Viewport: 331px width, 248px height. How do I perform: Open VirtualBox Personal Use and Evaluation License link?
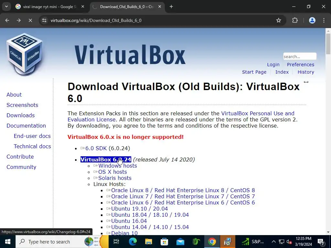[x=181, y=116]
